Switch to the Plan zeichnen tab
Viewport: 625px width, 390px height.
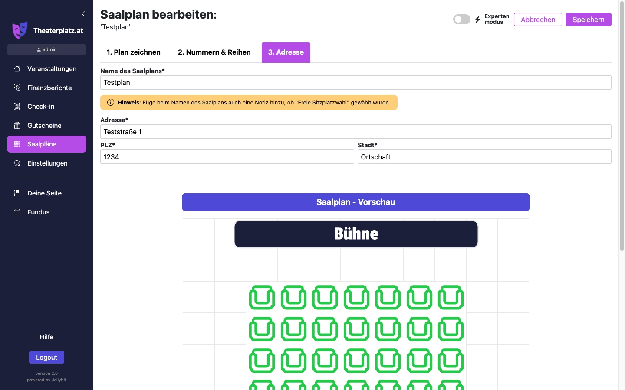134,52
